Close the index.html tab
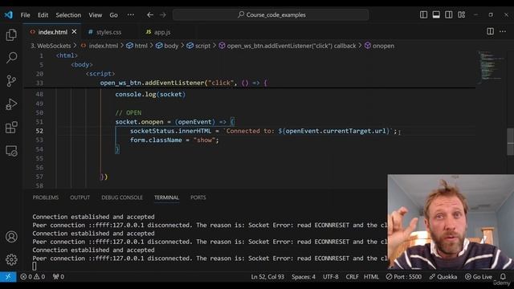The height and width of the screenshot is (289, 514). [74, 32]
